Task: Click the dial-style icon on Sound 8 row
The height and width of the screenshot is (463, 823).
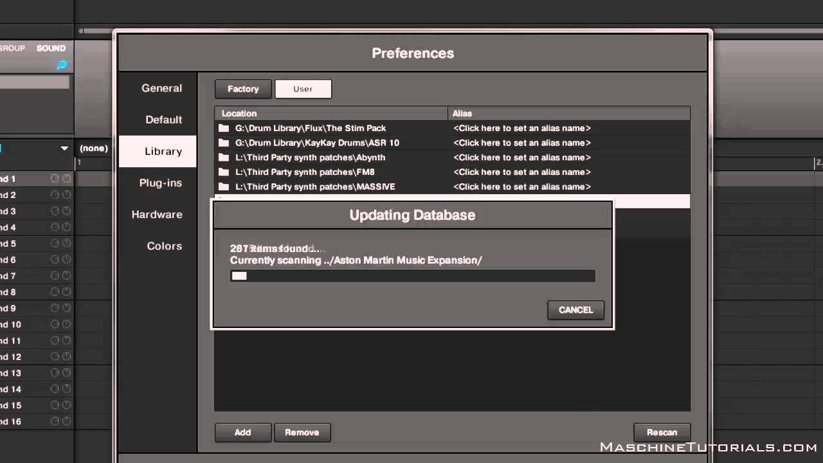Action: point(55,292)
